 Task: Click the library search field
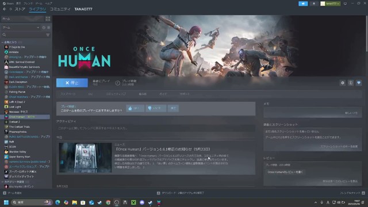click(24, 34)
